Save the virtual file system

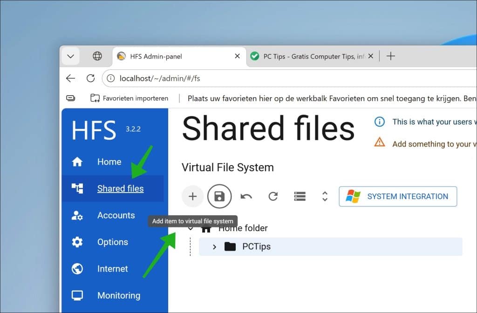click(219, 196)
